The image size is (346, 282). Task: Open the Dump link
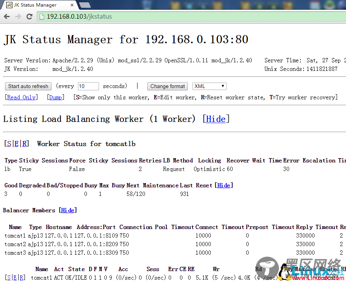click(x=56, y=97)
